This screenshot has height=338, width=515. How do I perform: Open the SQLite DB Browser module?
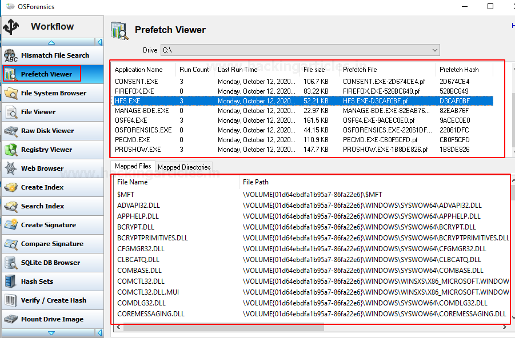pyautogui.click(x=53, y=263)
